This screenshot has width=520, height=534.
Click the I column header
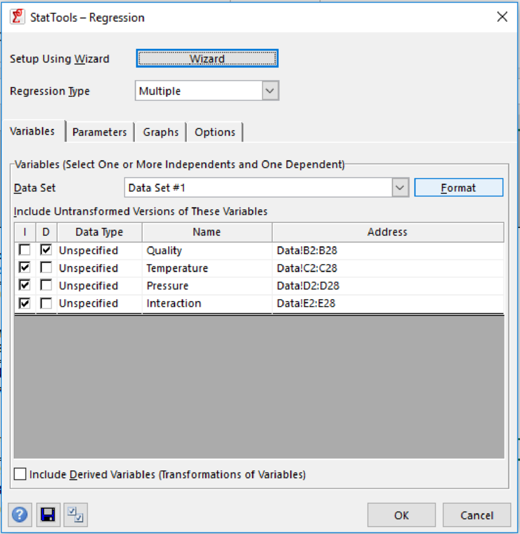(25, 232)
